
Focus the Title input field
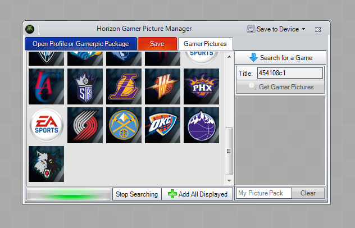tap(290, 73)
